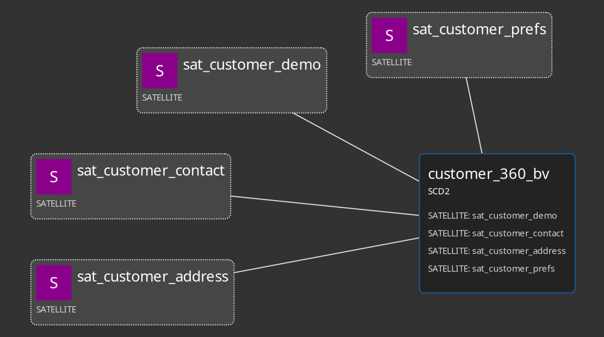This screenshot has height=337, width=604.
Task: Select the sat_customer_contact node title
Action: click(151, 171)
